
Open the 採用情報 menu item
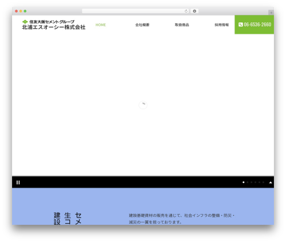tap(221, 25)
